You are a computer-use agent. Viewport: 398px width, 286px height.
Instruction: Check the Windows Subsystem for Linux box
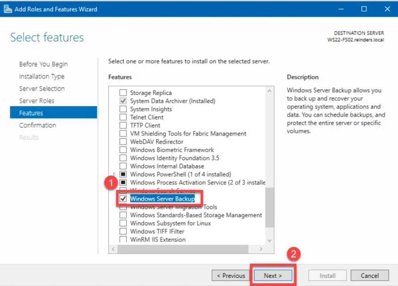tap(123, 223)
